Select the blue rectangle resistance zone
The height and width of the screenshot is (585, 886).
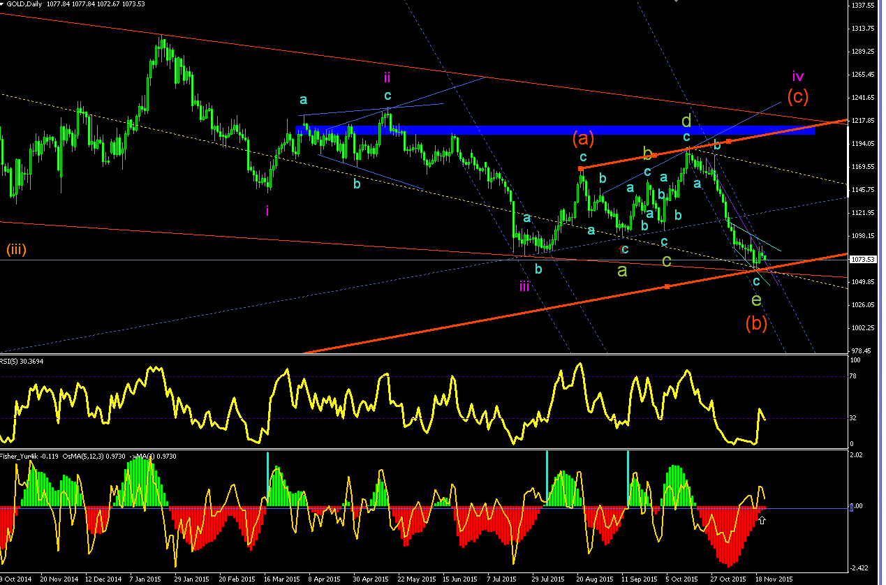pyautogui.click(x=555, y=130)
